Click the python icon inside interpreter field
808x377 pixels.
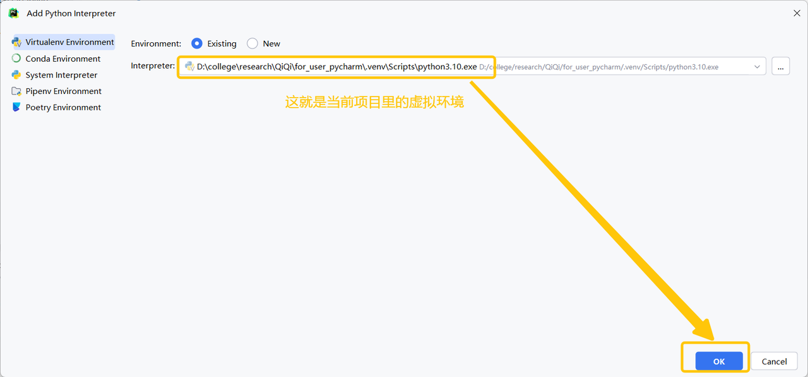[189, 66]
